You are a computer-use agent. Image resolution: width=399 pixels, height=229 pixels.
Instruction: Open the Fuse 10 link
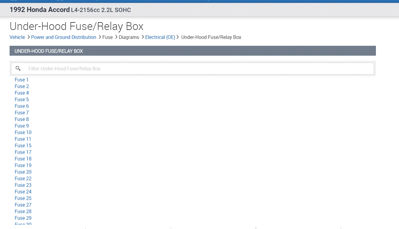[x=23, y=132]
